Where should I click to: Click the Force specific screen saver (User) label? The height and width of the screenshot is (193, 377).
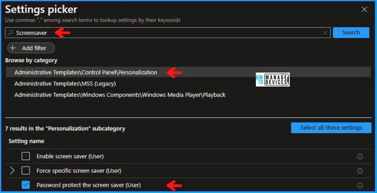click(79, 171)
